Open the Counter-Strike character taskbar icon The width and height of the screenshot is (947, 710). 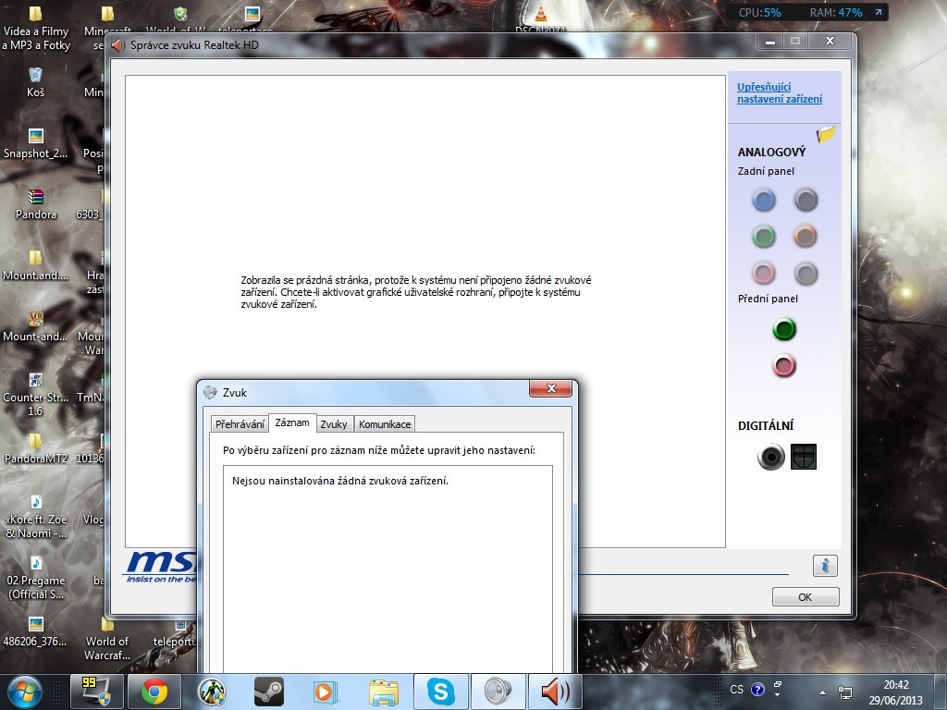212,692
